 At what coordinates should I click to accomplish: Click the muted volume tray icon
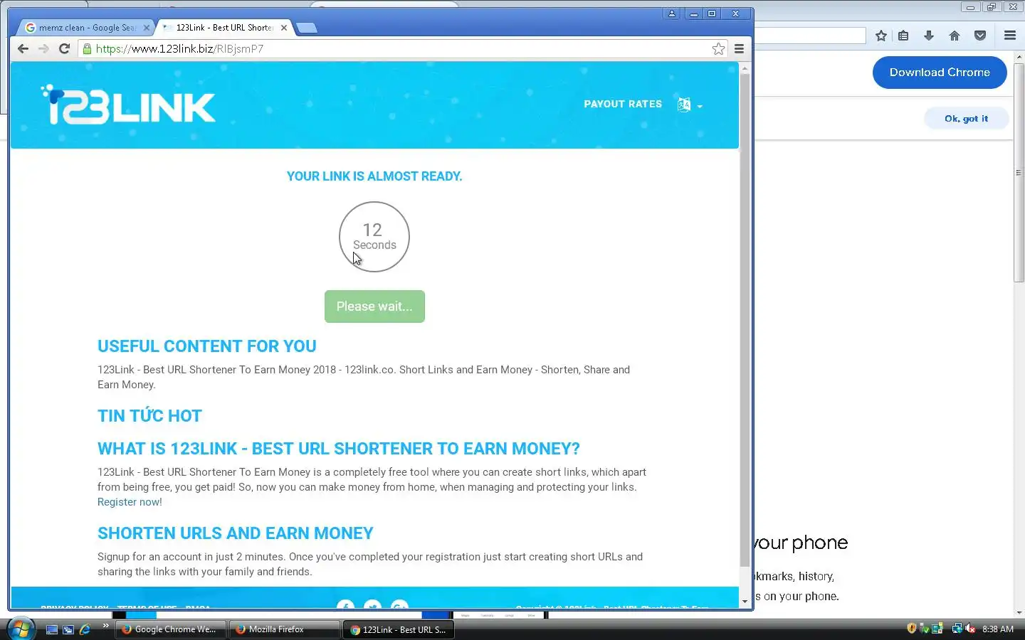pos(970,629)
